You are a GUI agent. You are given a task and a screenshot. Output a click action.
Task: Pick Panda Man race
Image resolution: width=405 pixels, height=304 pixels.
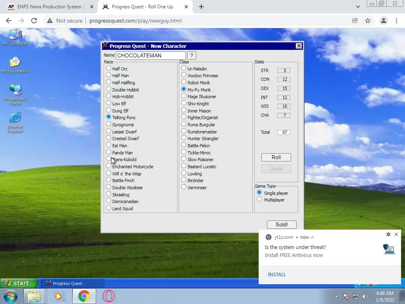tap(108, 152)
